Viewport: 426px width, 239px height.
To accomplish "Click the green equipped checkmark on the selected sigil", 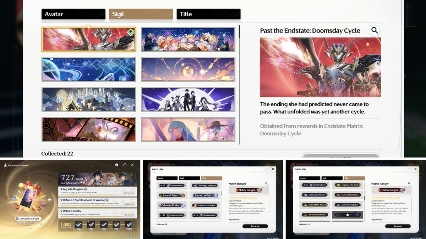I will point(131,32).
